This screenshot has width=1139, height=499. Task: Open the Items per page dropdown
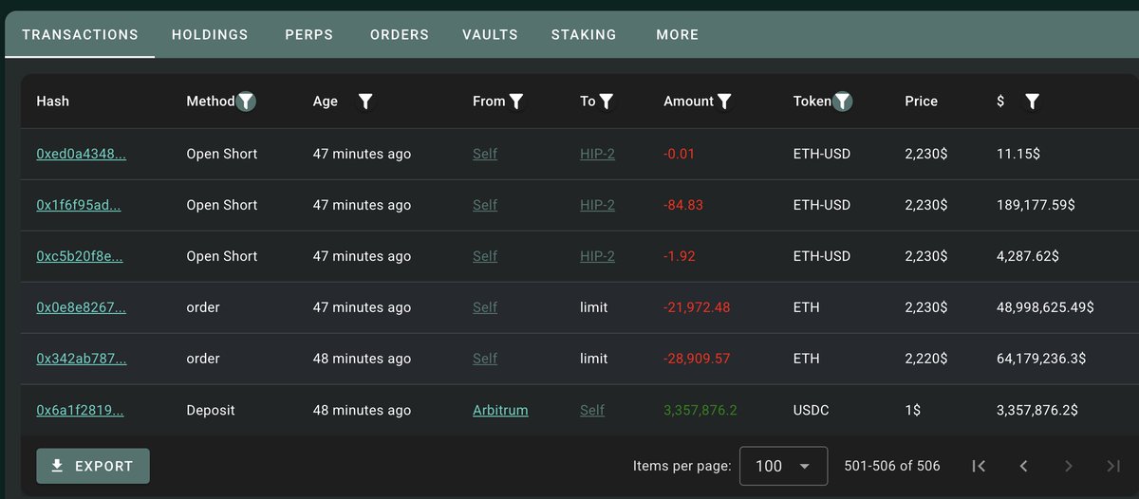pos(783,466)
